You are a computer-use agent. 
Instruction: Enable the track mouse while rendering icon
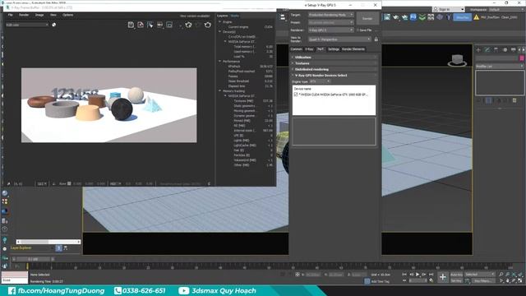tap(150, 25)
